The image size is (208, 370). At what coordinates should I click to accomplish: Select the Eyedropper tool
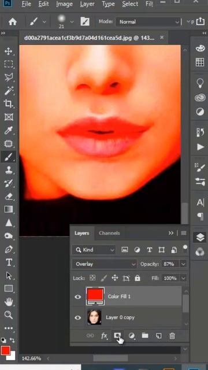click(x=9, y=130)
